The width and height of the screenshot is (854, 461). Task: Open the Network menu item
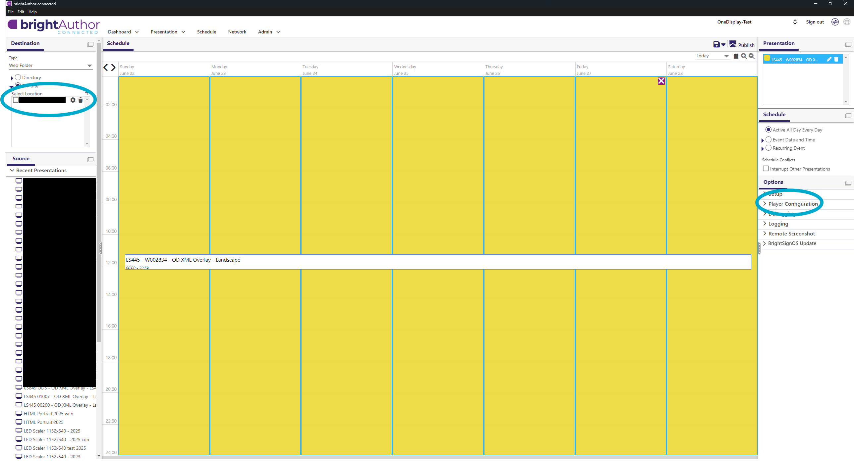pos(237,32)
